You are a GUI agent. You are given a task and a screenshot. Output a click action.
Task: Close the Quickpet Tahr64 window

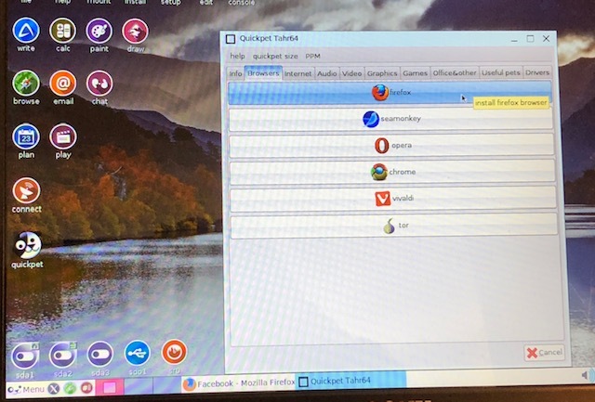(546, 38)
